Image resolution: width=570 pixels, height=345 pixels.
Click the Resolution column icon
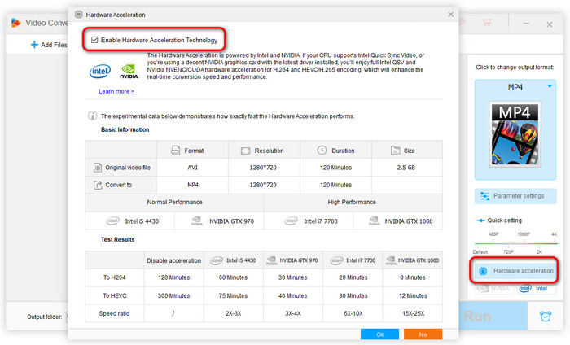245,151
